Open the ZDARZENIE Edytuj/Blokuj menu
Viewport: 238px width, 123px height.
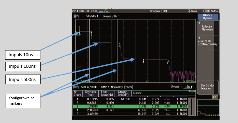click(x=207, y=43)
